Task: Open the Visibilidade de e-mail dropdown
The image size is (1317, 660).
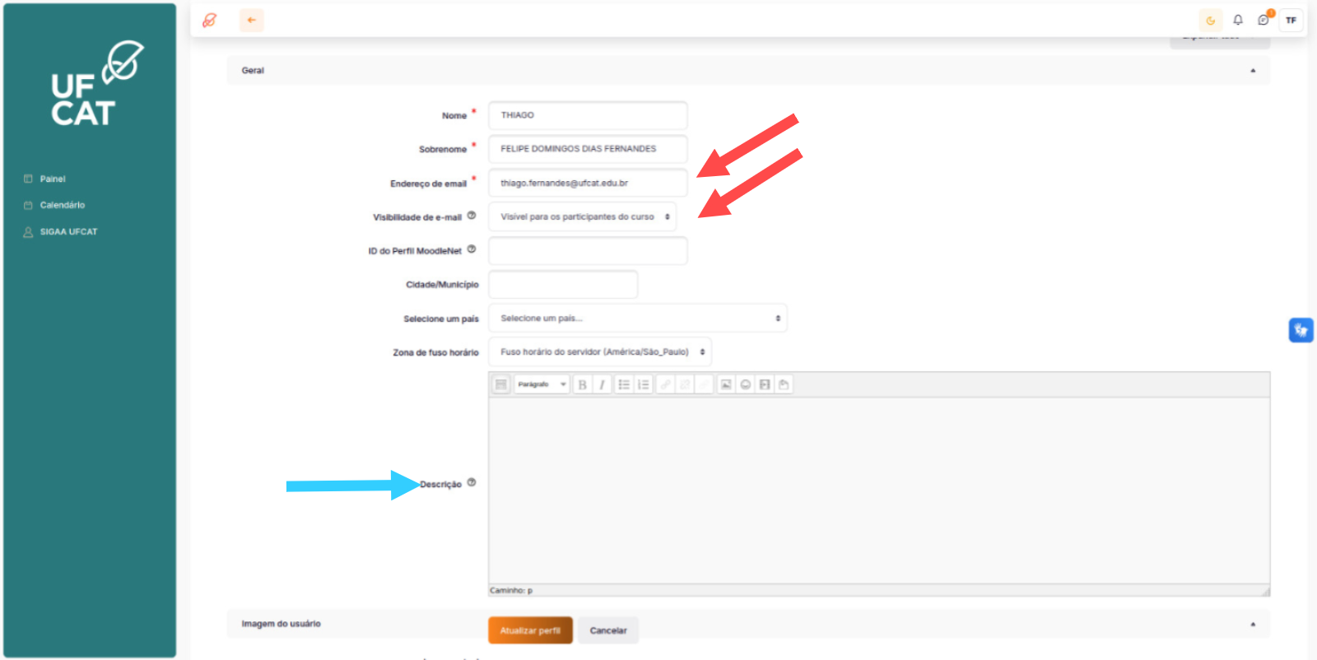Action: [x=583, y=217]
